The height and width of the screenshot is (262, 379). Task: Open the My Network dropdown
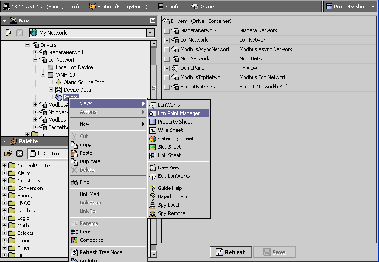[150, 33]
